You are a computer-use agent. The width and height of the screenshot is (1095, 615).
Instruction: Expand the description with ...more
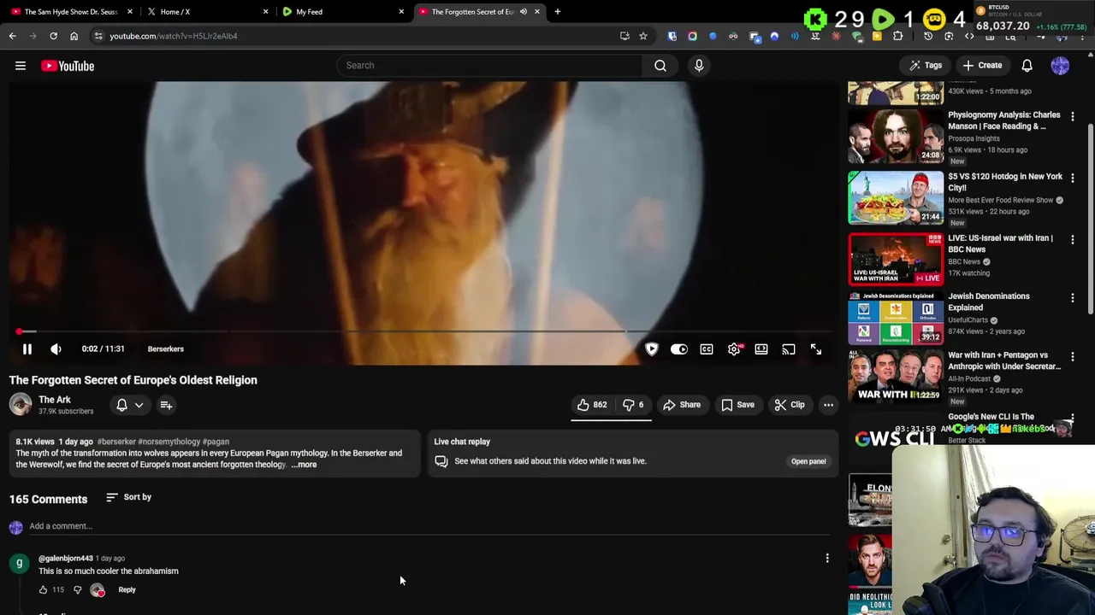pos(305,465)
